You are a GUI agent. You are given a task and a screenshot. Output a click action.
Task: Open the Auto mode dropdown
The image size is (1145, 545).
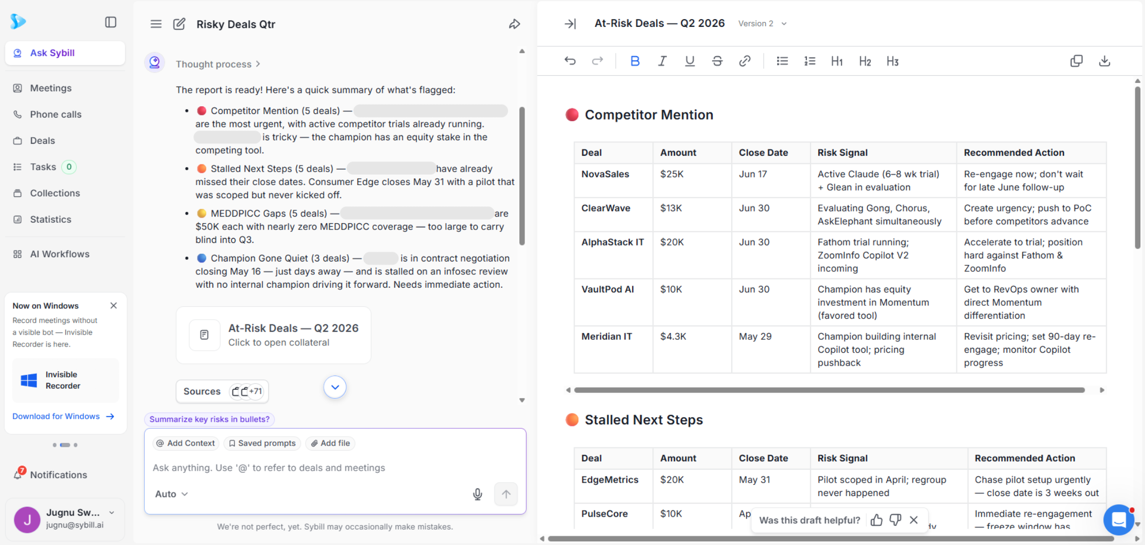point(171,494)
